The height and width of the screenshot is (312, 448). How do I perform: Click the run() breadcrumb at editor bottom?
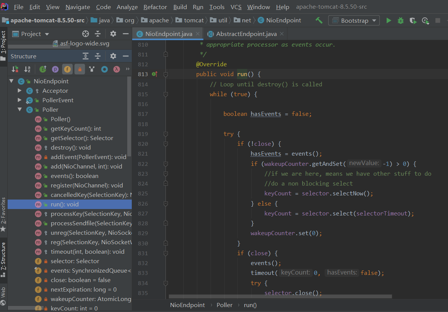(250, 305)
